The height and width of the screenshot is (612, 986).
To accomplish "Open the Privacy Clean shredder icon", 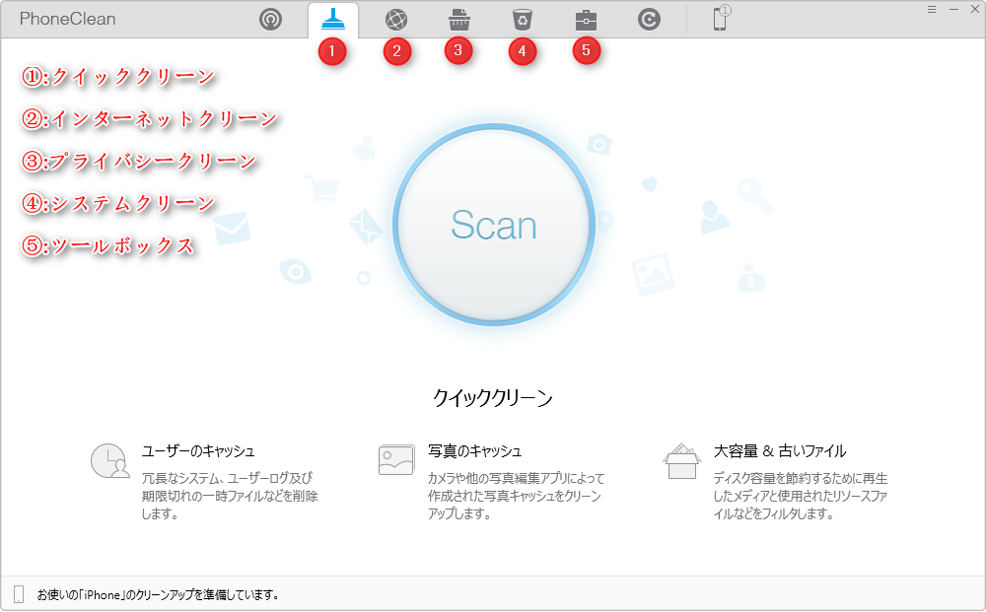I will [x=459, y=20].
